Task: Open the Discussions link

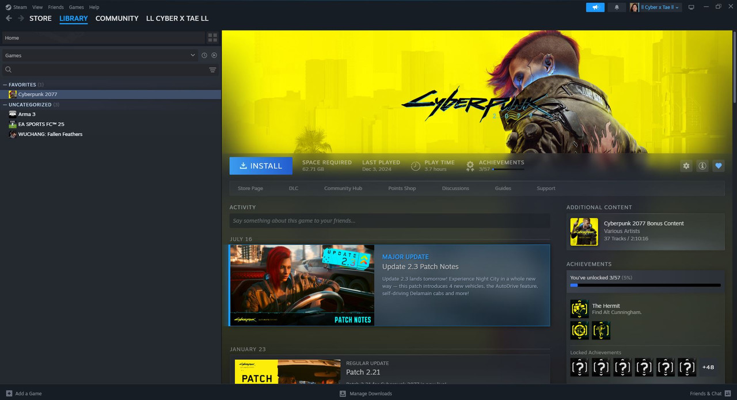Action: (455, 188)
